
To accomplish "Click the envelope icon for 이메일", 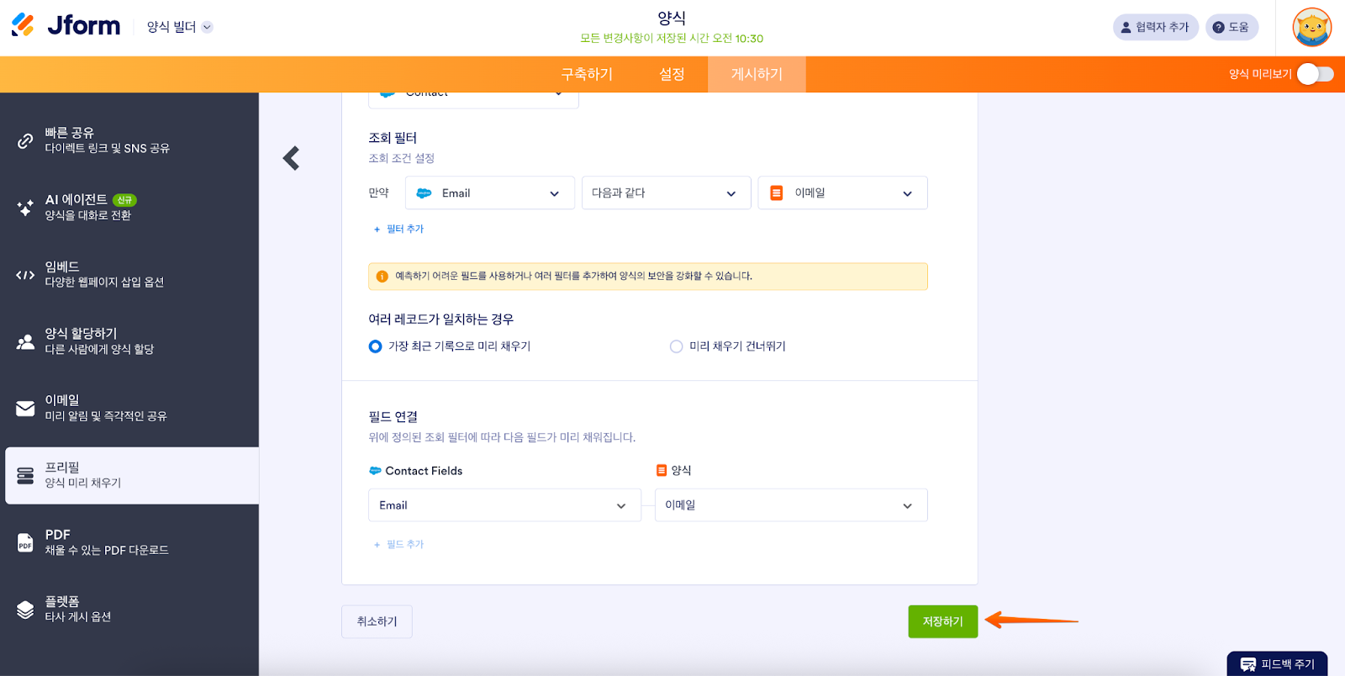I will [x=25, y=408].
